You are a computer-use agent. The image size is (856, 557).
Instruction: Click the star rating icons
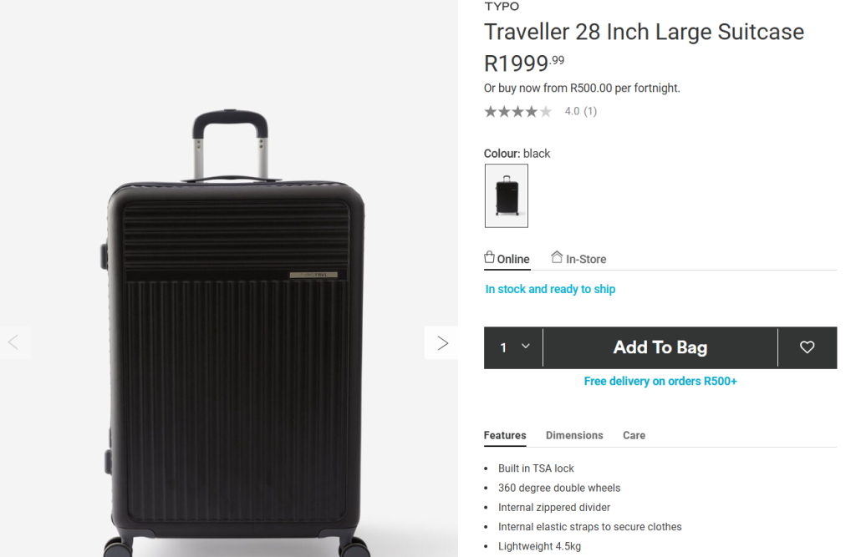click(517, 112)
